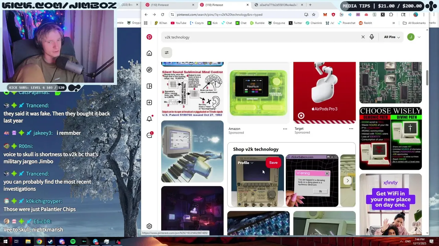Advance the Shop v2k technology carousel
The height and width of the screenshot is (246, 439).
point(347,181)
